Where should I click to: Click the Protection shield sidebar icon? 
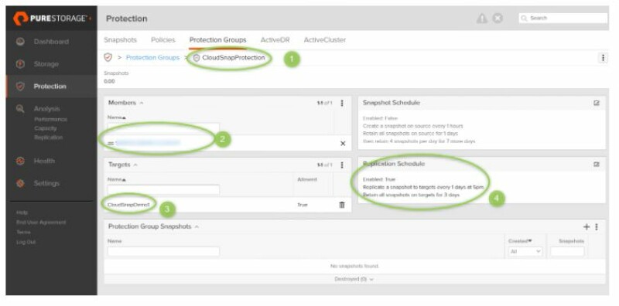[21, 87]
